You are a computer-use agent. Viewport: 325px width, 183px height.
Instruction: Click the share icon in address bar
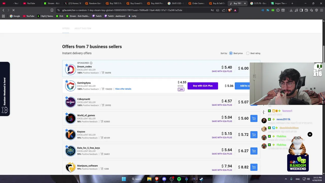[x=223, y=10]
